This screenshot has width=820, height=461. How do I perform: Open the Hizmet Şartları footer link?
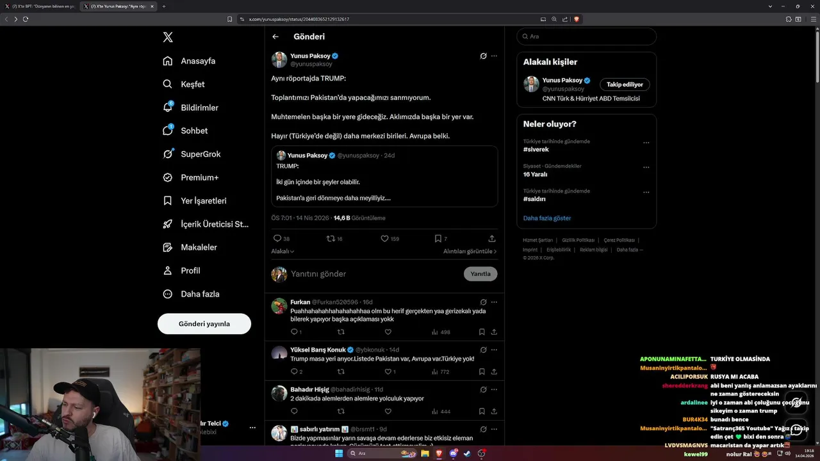coord(538,240)
